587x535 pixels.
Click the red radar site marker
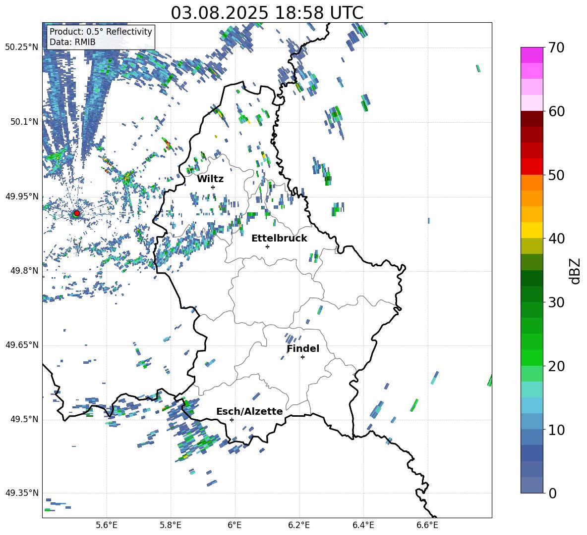77,213
